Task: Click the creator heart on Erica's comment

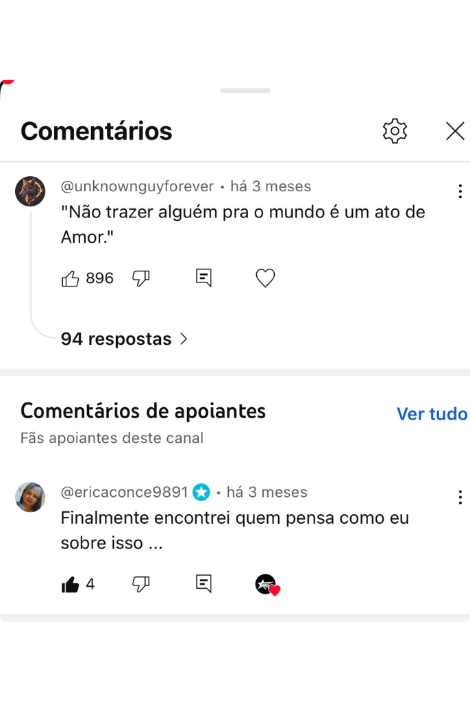Action: coord(267,585)
